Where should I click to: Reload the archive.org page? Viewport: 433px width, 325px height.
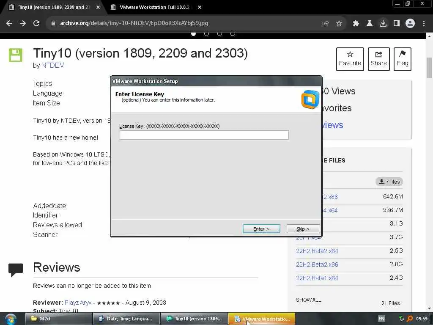(36, 23)
